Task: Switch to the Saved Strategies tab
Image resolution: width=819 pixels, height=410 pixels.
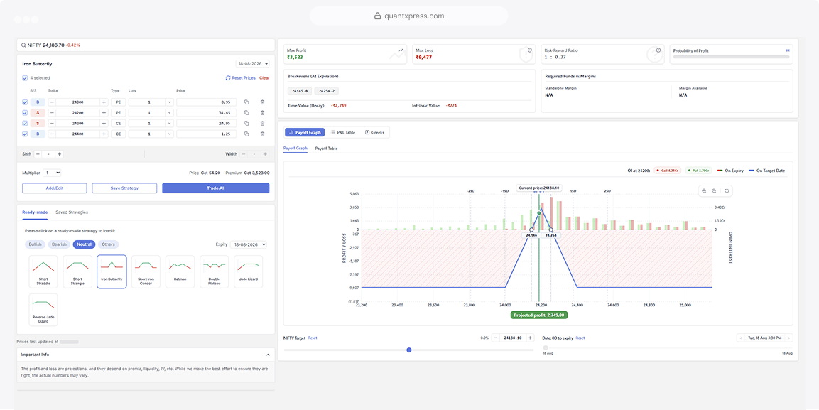Action: coord(72,212)
